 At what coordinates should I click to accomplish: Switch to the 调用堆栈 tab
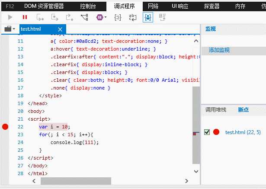coord(216,110)
